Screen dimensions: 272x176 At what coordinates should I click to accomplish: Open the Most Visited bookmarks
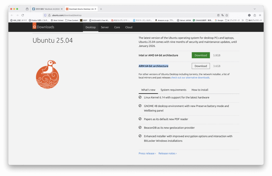57,20
